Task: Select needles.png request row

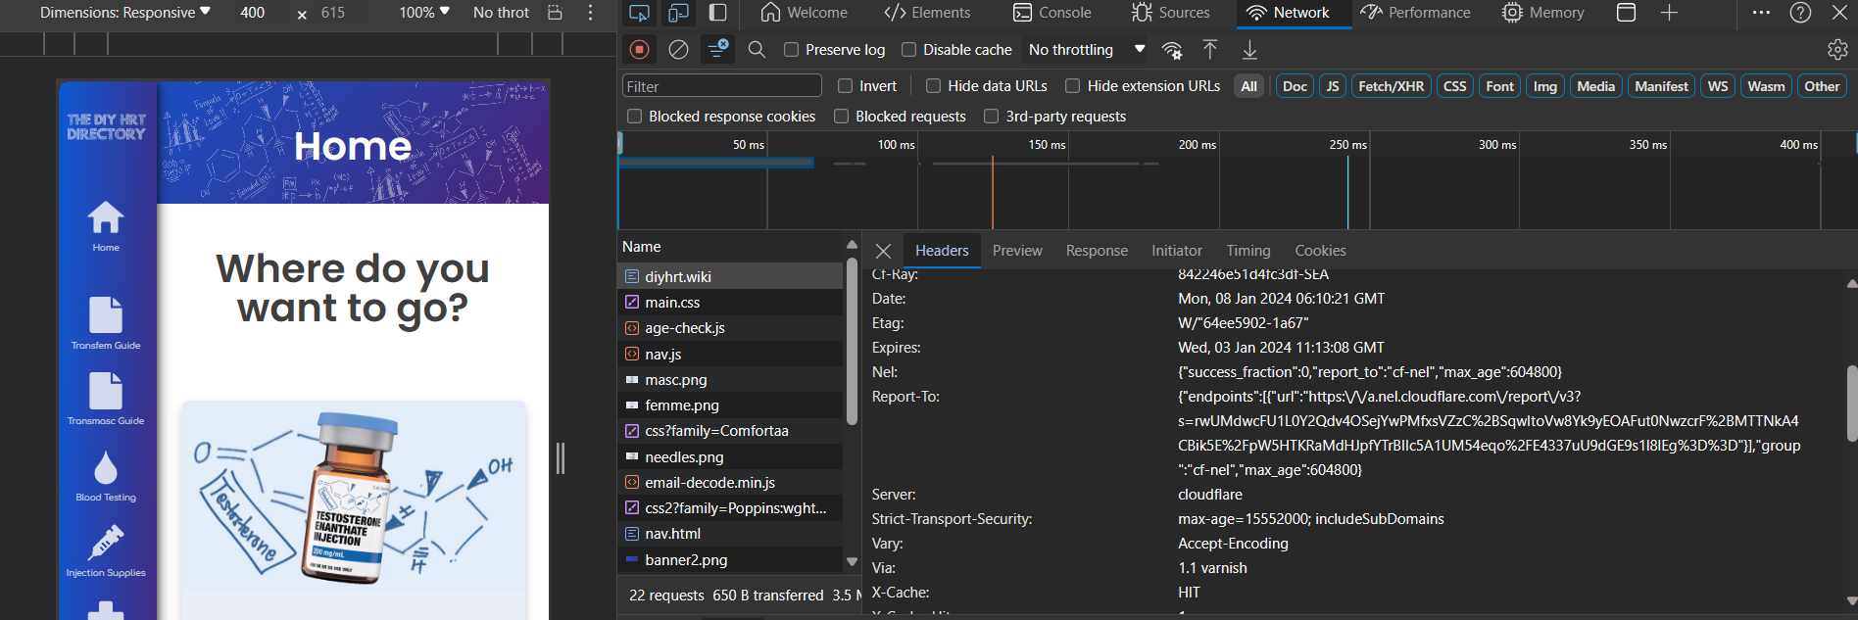Action: (x=730, y=456)
